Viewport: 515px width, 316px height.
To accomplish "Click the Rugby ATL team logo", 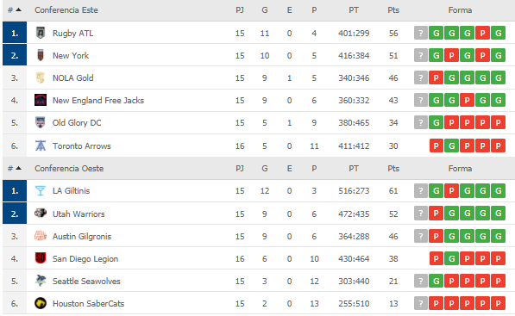I will point(41,33).
